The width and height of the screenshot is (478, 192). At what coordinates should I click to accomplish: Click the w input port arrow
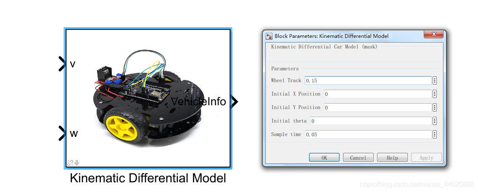pyautogui.click(x=62, y=133)
